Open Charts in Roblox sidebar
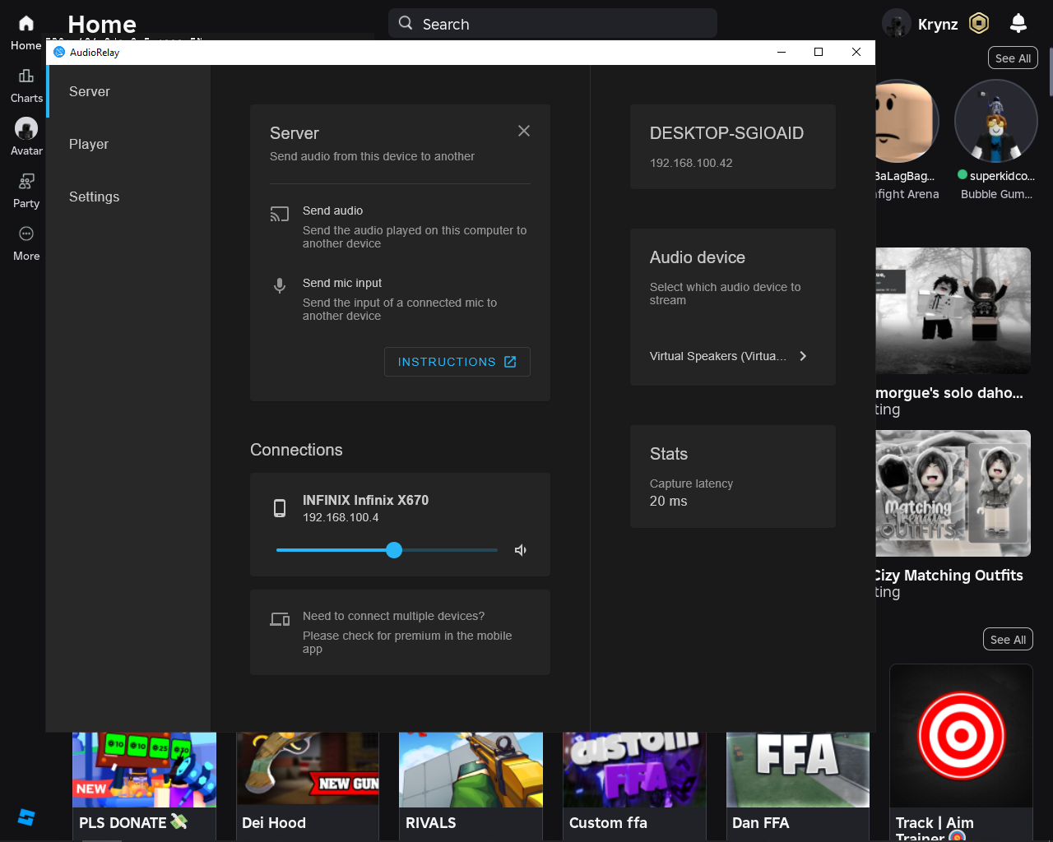The image size is (1053, 842). (26, 85)
